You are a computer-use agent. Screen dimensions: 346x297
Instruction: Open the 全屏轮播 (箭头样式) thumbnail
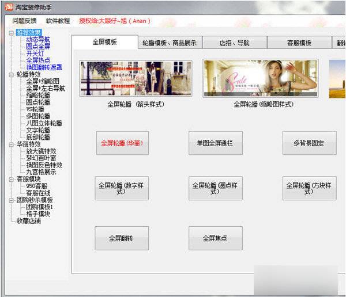(135, 78)
